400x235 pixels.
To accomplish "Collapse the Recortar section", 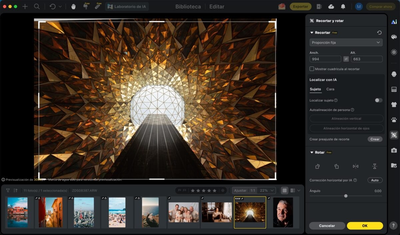I will (312, 33).
